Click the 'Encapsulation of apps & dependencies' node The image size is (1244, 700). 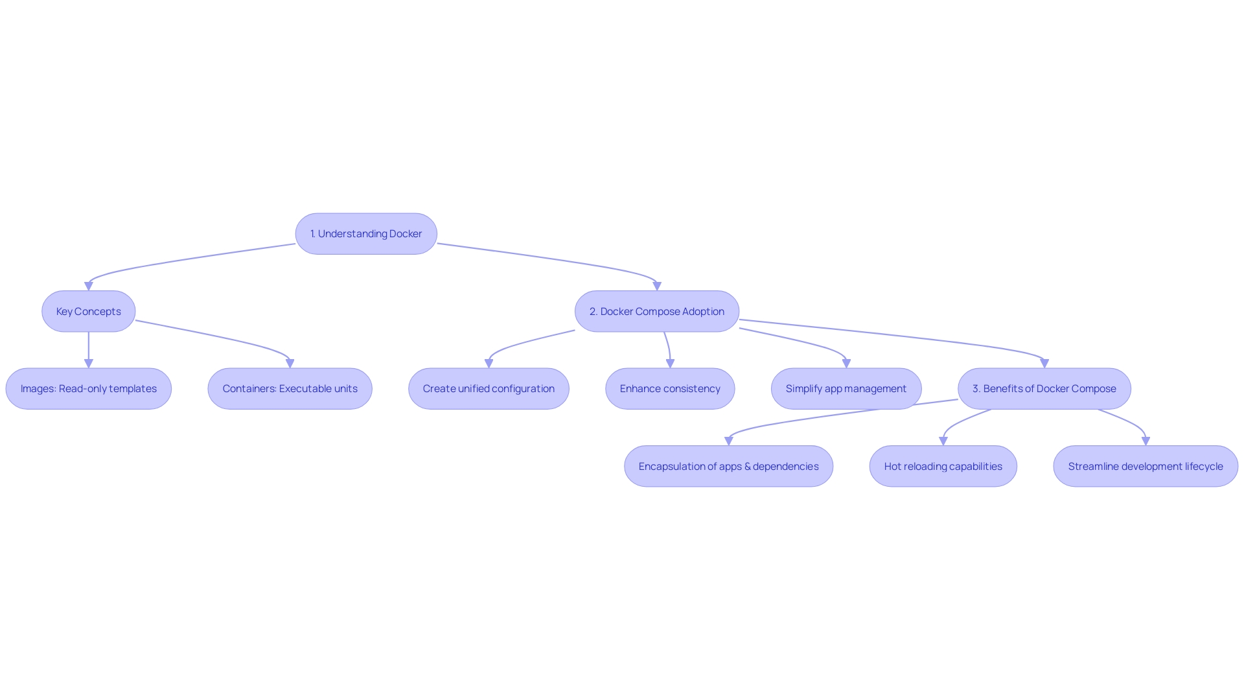[x=728, y=466]
